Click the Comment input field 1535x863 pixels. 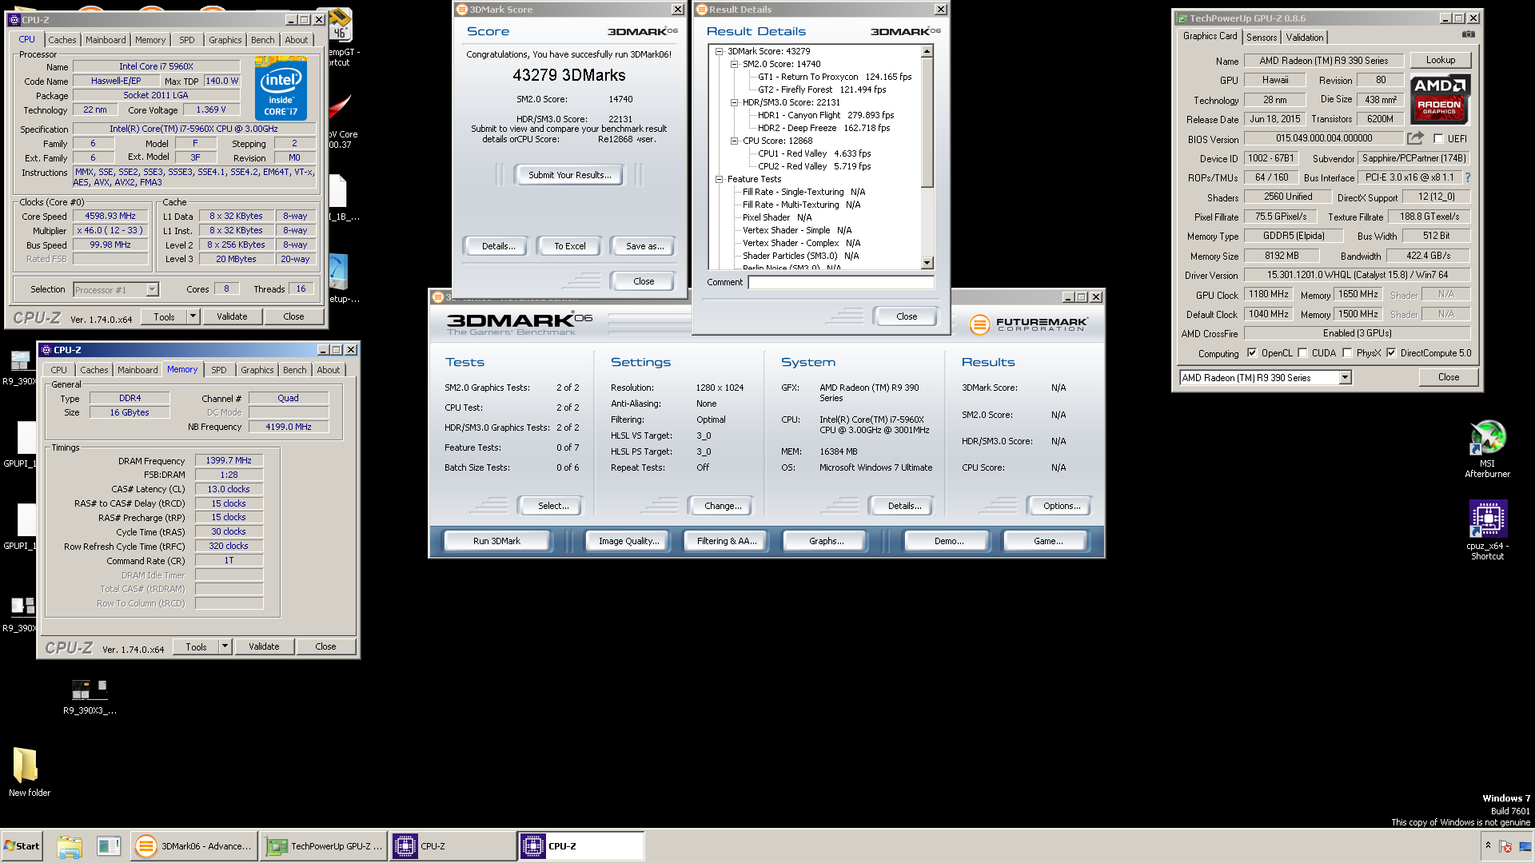(x=840, y=282)
